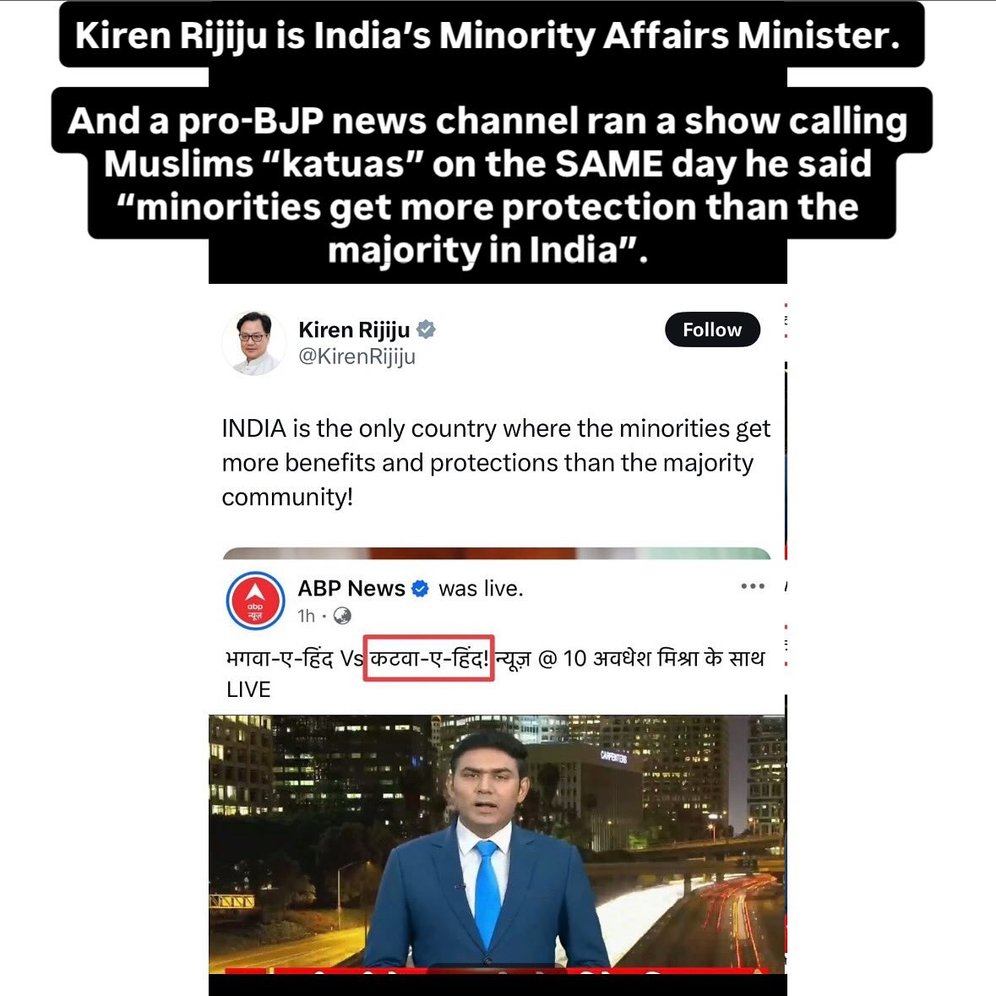Click the public globe privacy icon
This screenshot has height=996, width=996.
[342, 616]
